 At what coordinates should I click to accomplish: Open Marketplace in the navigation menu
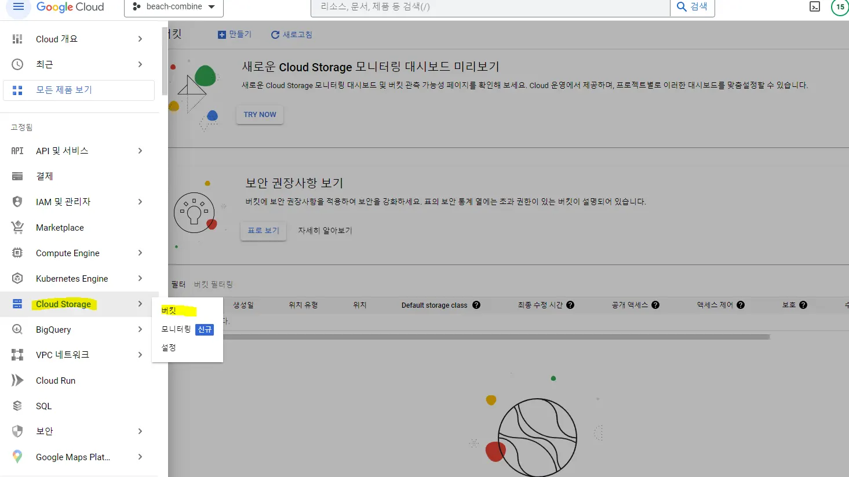79,227
